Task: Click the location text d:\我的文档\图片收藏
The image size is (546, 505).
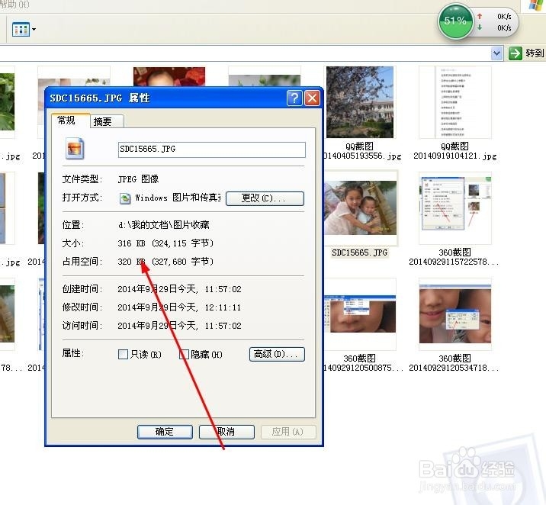Action: point(164,225)
